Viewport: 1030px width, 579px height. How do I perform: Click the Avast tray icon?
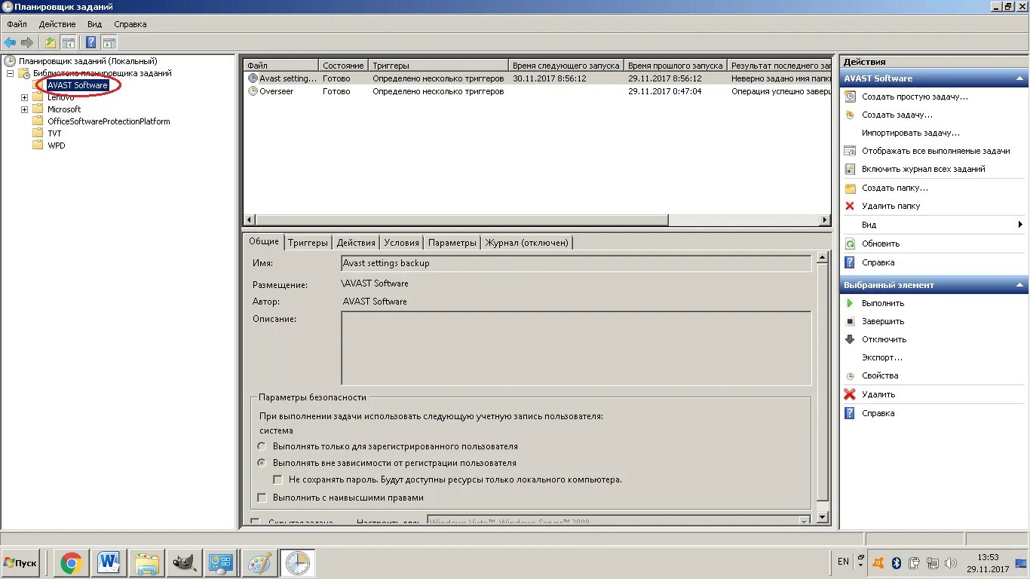[878, 562]
